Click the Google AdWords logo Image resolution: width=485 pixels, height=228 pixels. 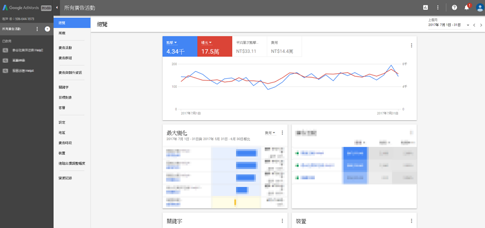tap(20, 8)
